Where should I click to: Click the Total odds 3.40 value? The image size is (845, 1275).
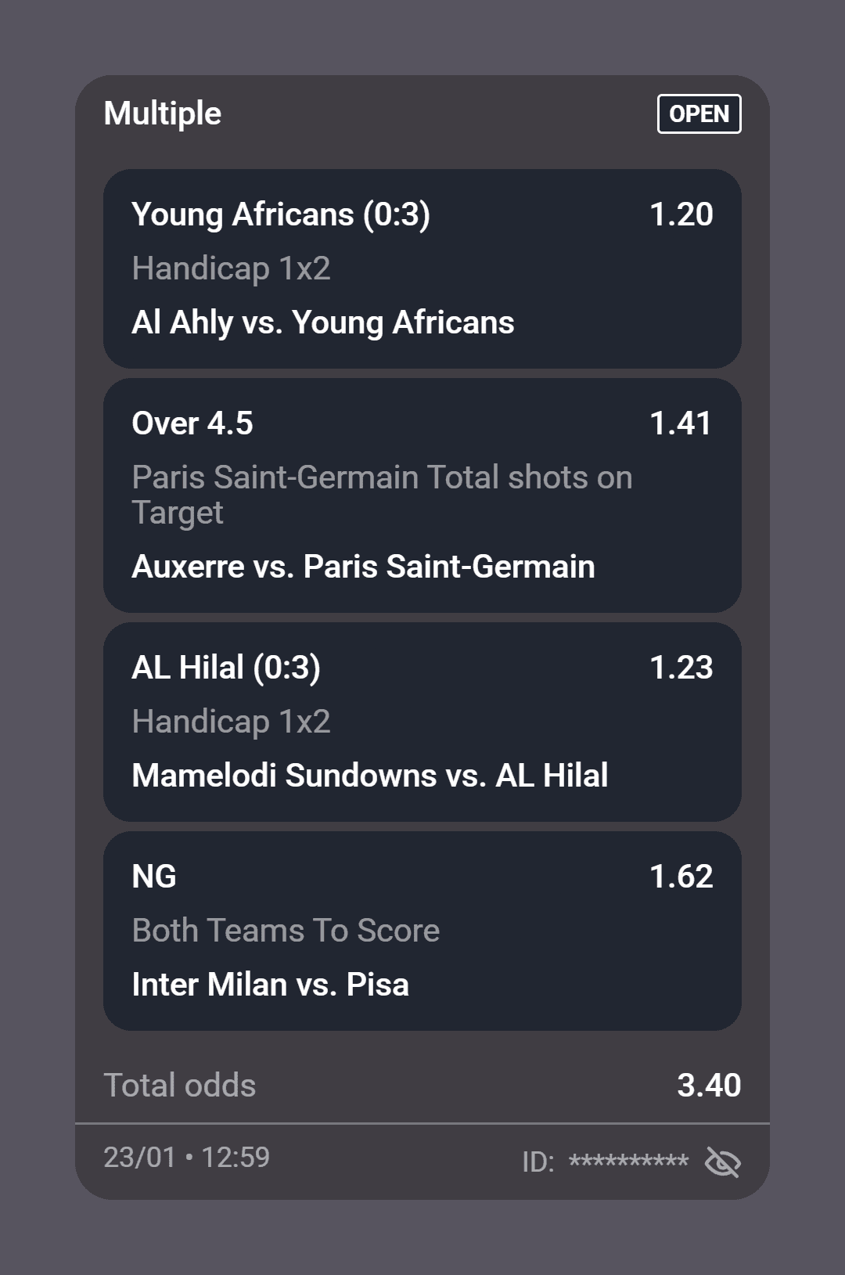709,1086
